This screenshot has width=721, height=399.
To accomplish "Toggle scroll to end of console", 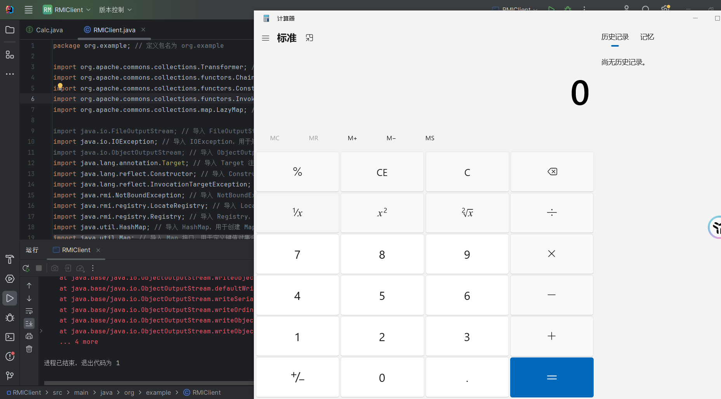I will pyautogui.click(x=29, y=323).
